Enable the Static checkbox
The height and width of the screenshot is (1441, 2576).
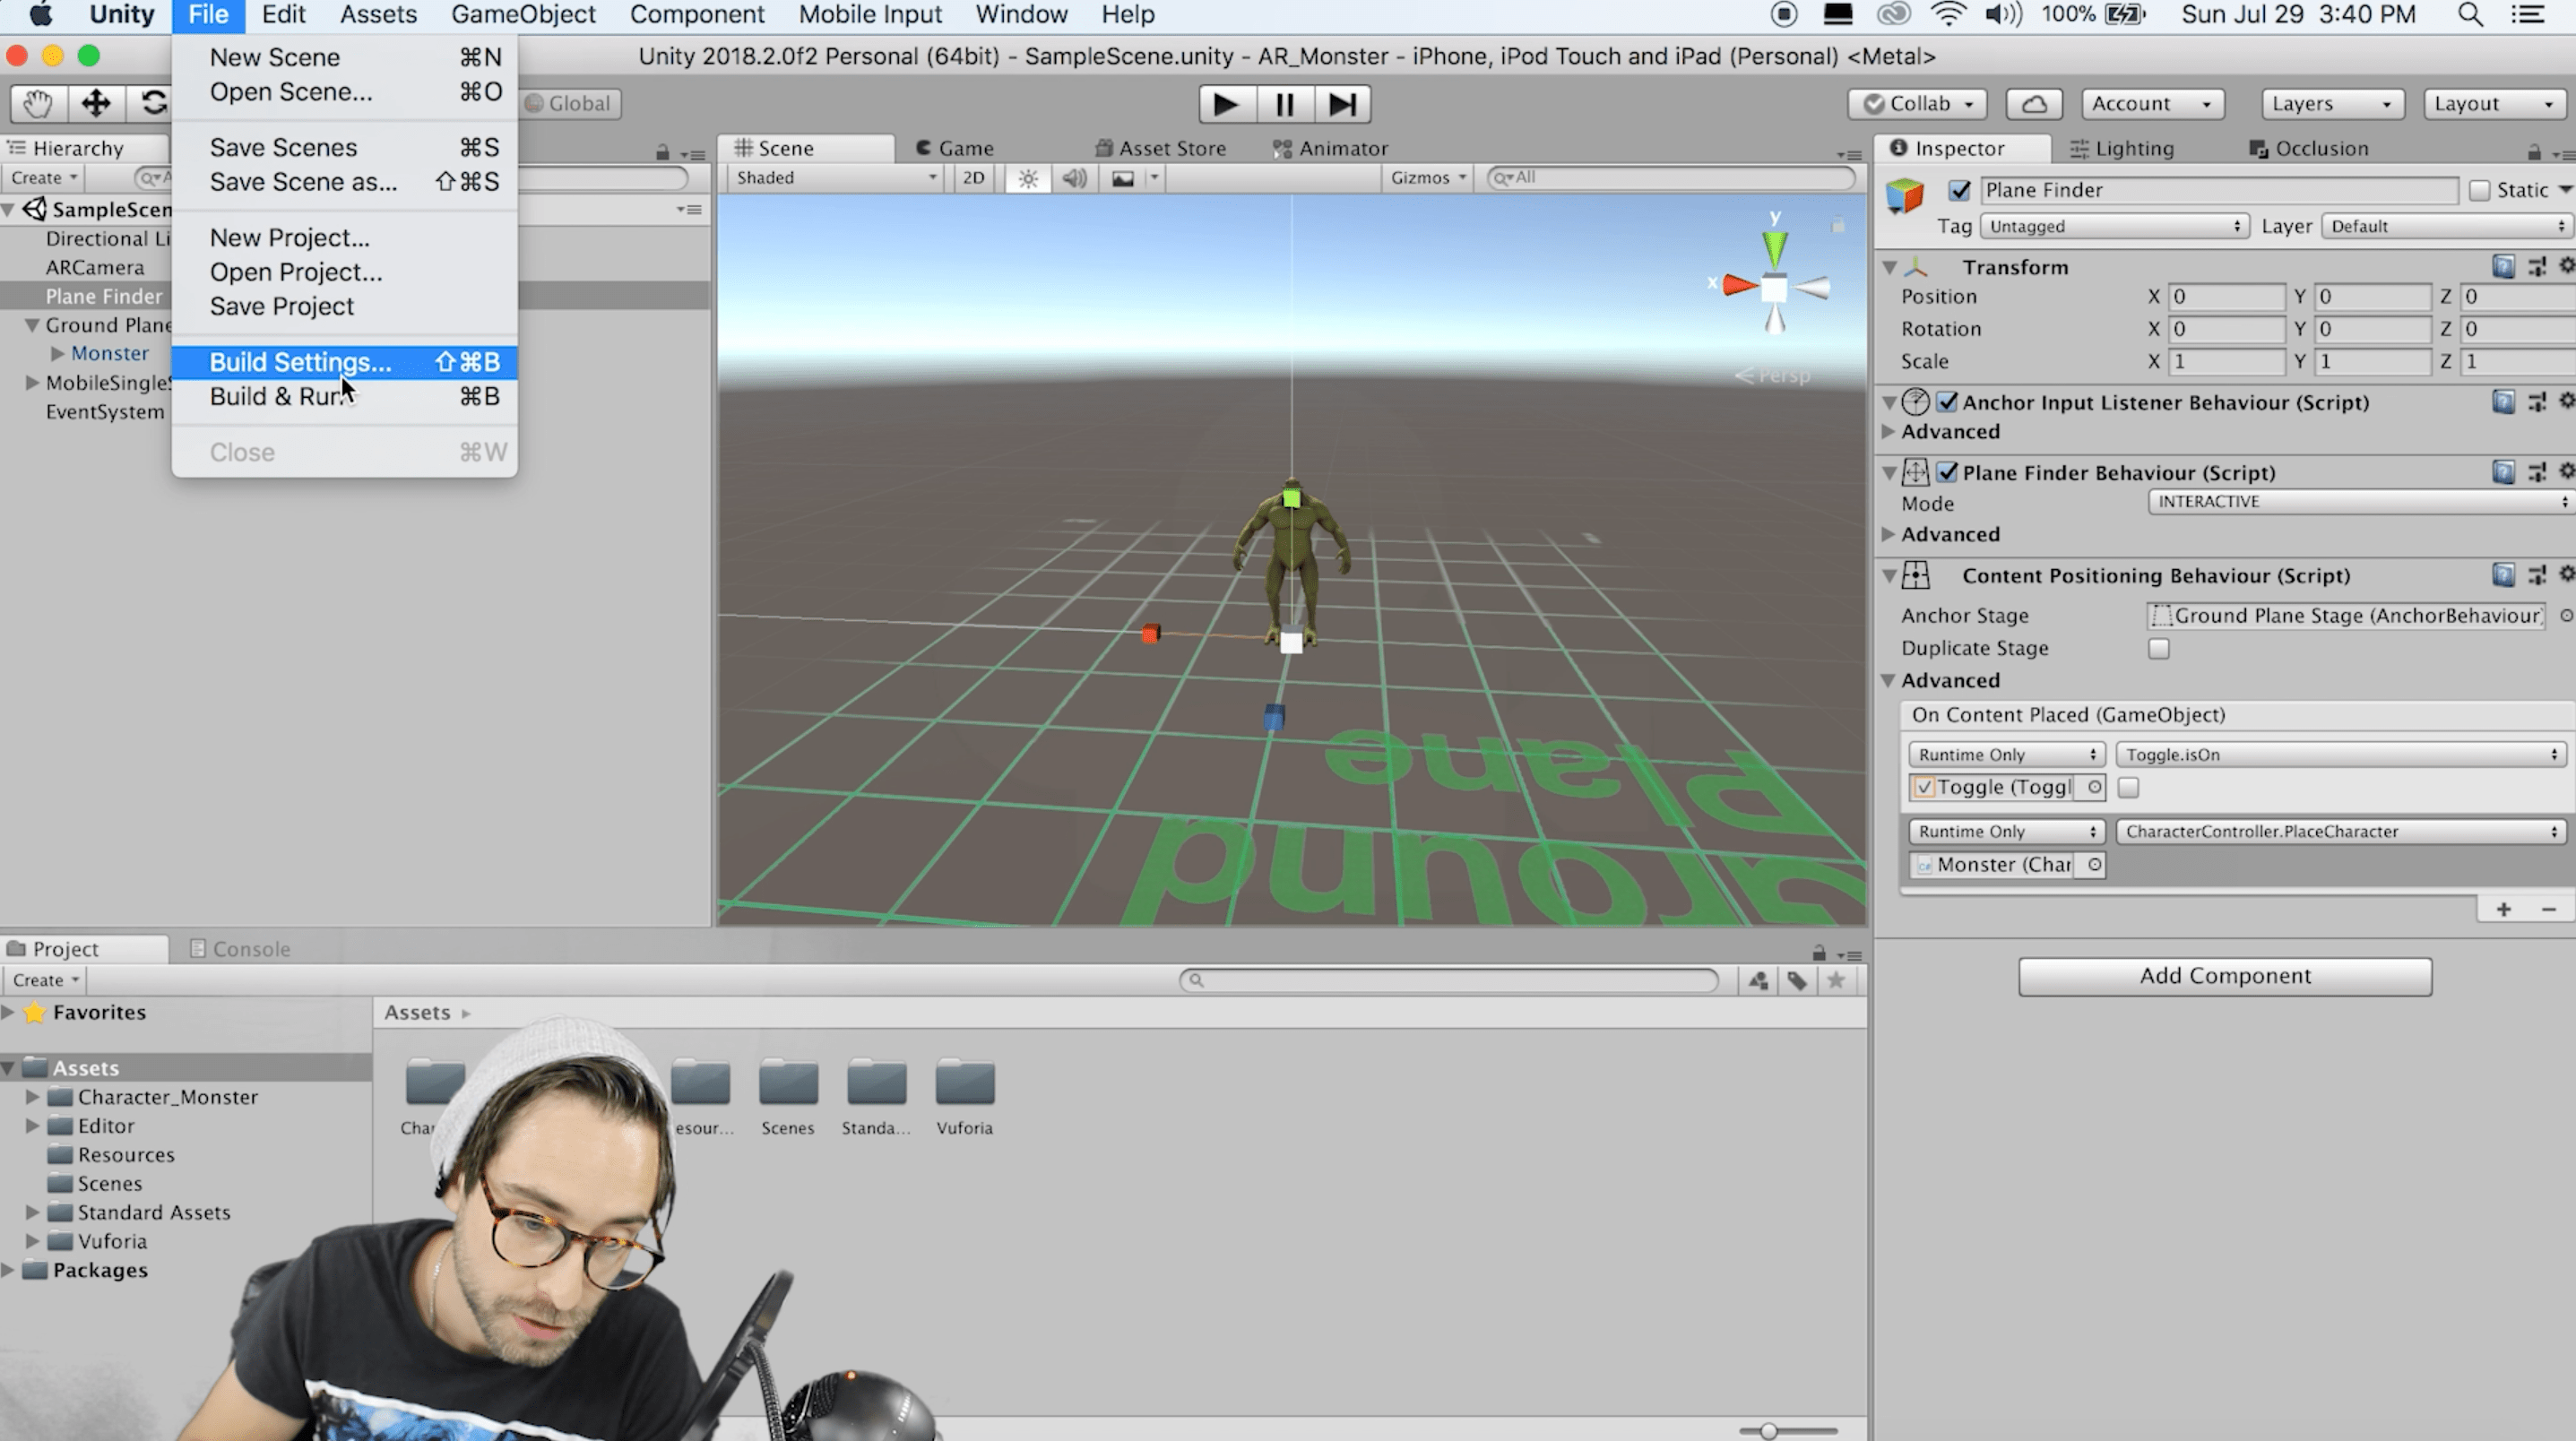coord(2479,190)
